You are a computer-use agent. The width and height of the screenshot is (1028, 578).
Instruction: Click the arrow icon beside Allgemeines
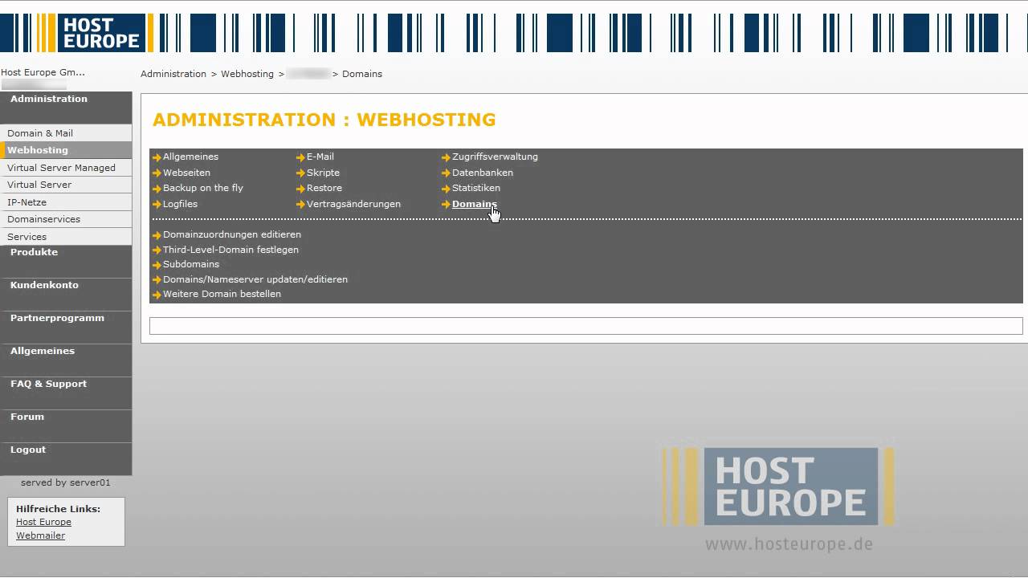[x=157, y=157]
